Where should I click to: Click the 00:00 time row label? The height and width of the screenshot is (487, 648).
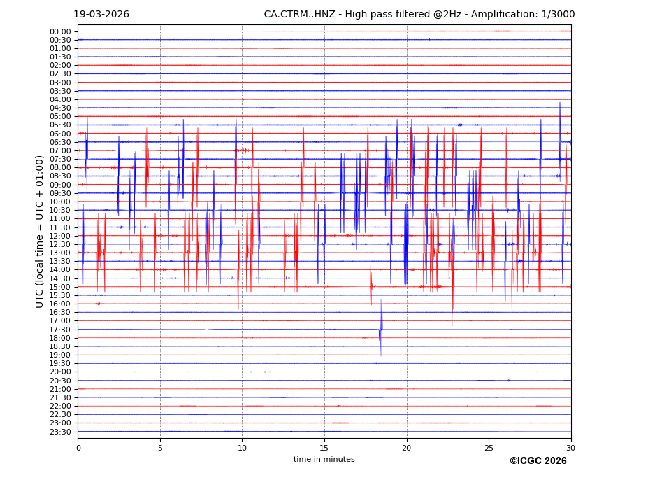click(59, 31)
